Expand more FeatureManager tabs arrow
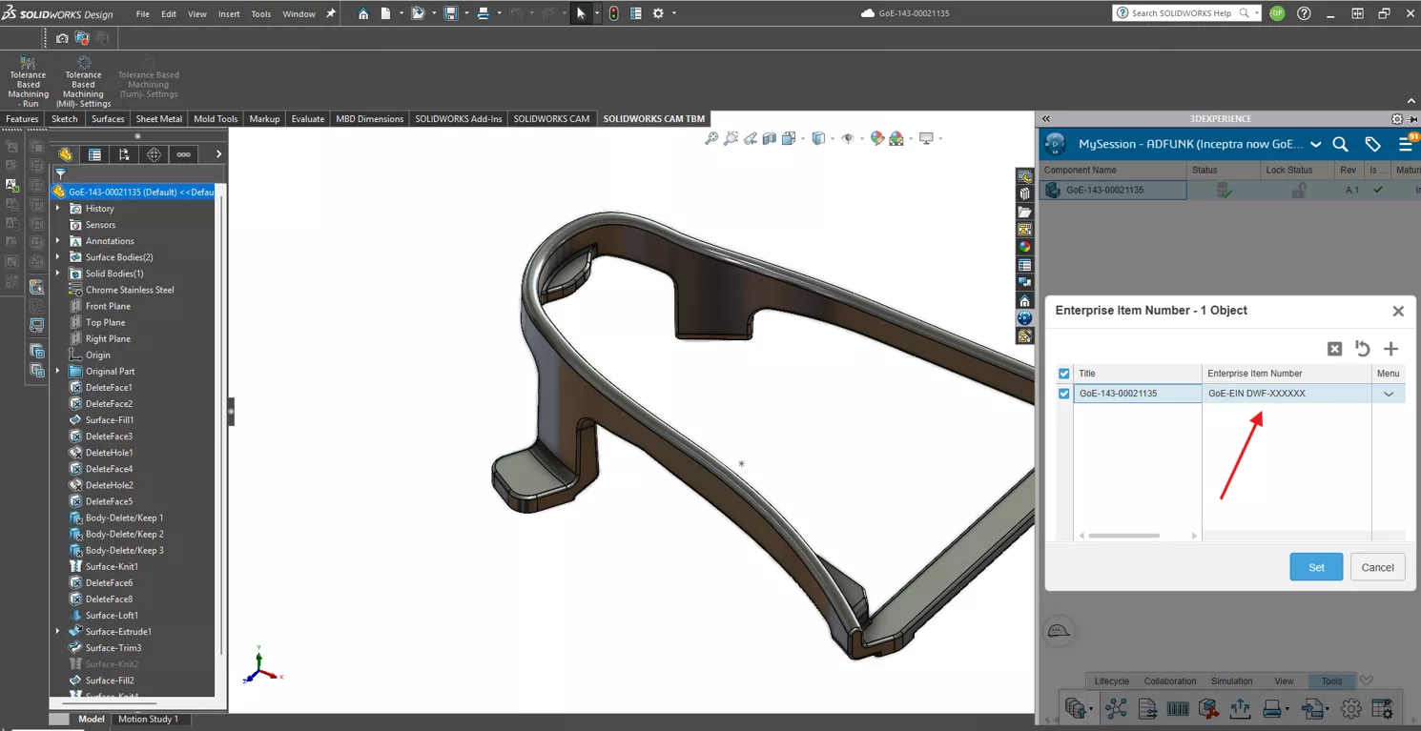Screen dimensions: 1421x731 pyautogui.click(x=218, y=154)
